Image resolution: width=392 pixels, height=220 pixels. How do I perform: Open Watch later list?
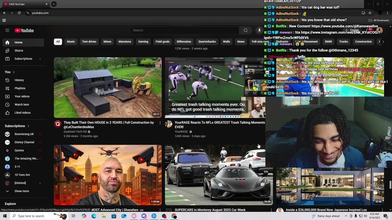(23, 105)
